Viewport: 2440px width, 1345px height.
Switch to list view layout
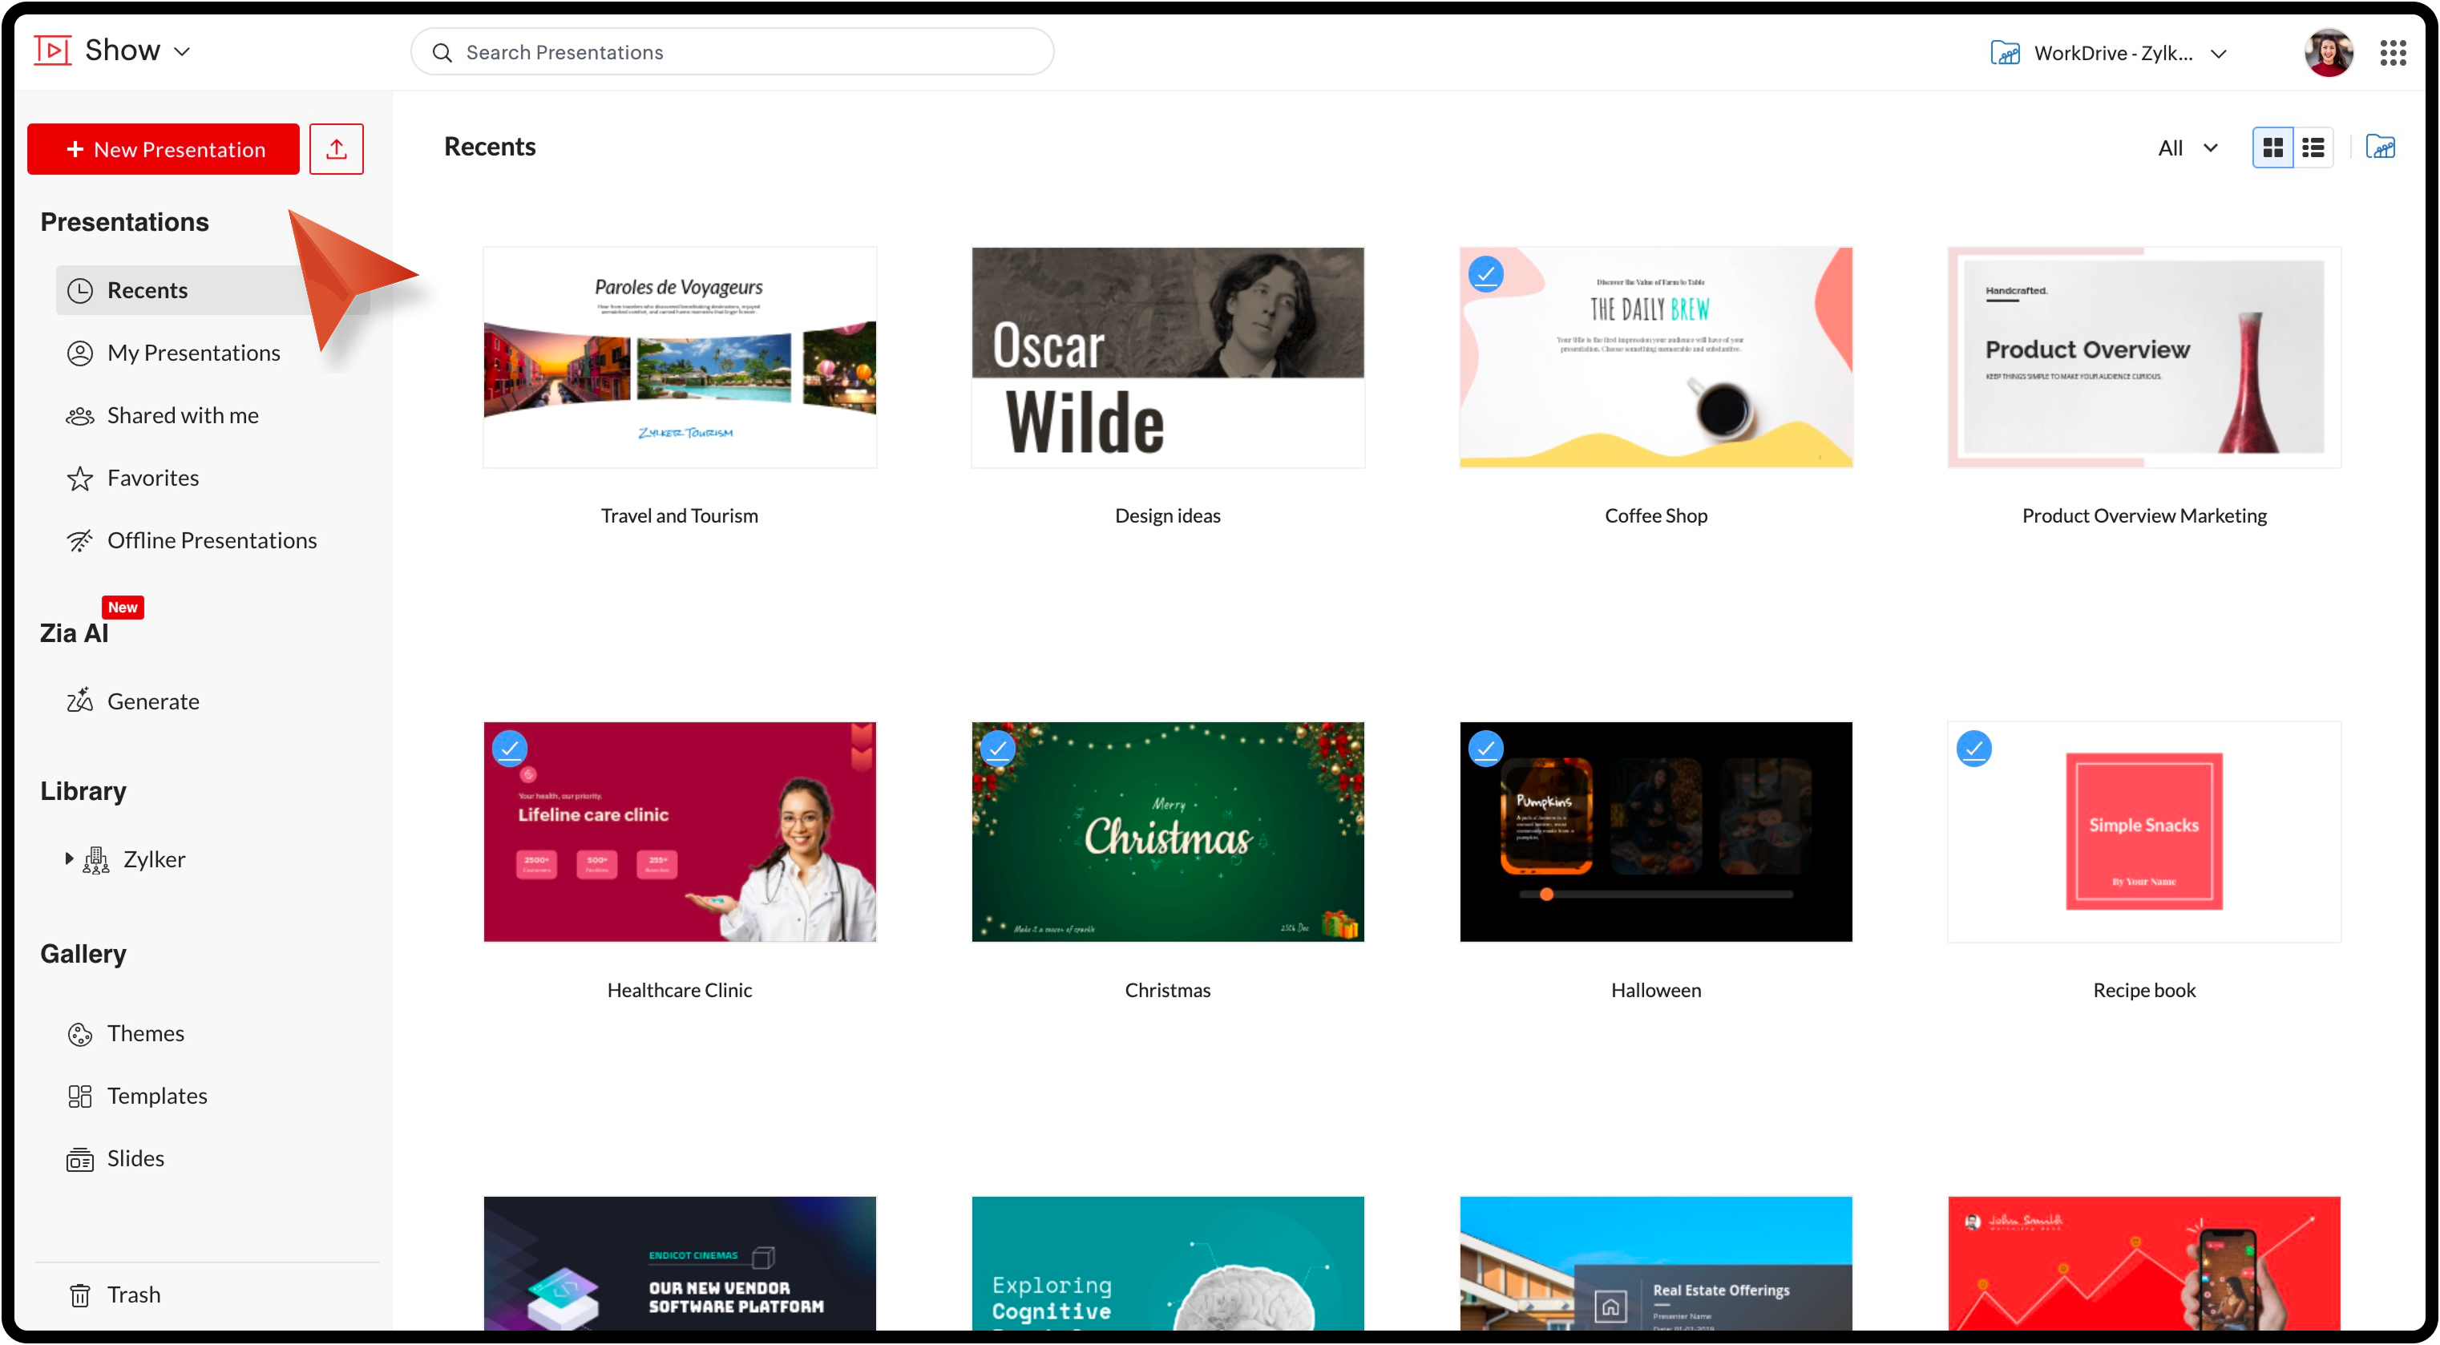point(2313,147)
